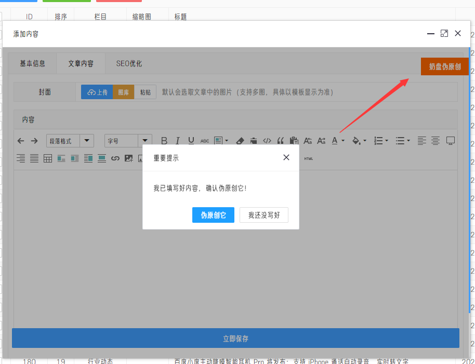Viewport: 475px width, 364px height.
Task: Click the 我还没写好 cancel button
Action: [264, 215]
